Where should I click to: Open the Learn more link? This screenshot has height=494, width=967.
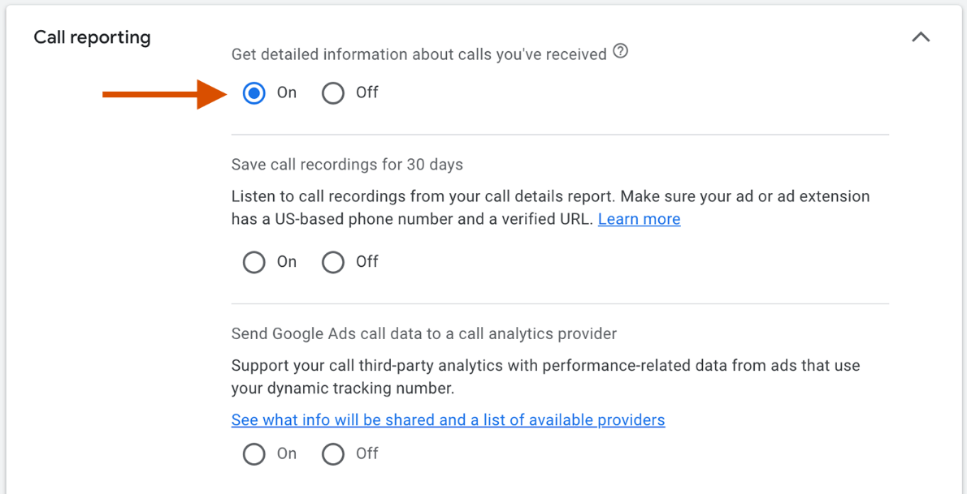(639, 219)
